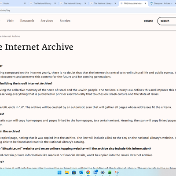The width and height of the screenshot is (176, 176).
Task: Click the Internet Archive page title
Action: [37, 47]
